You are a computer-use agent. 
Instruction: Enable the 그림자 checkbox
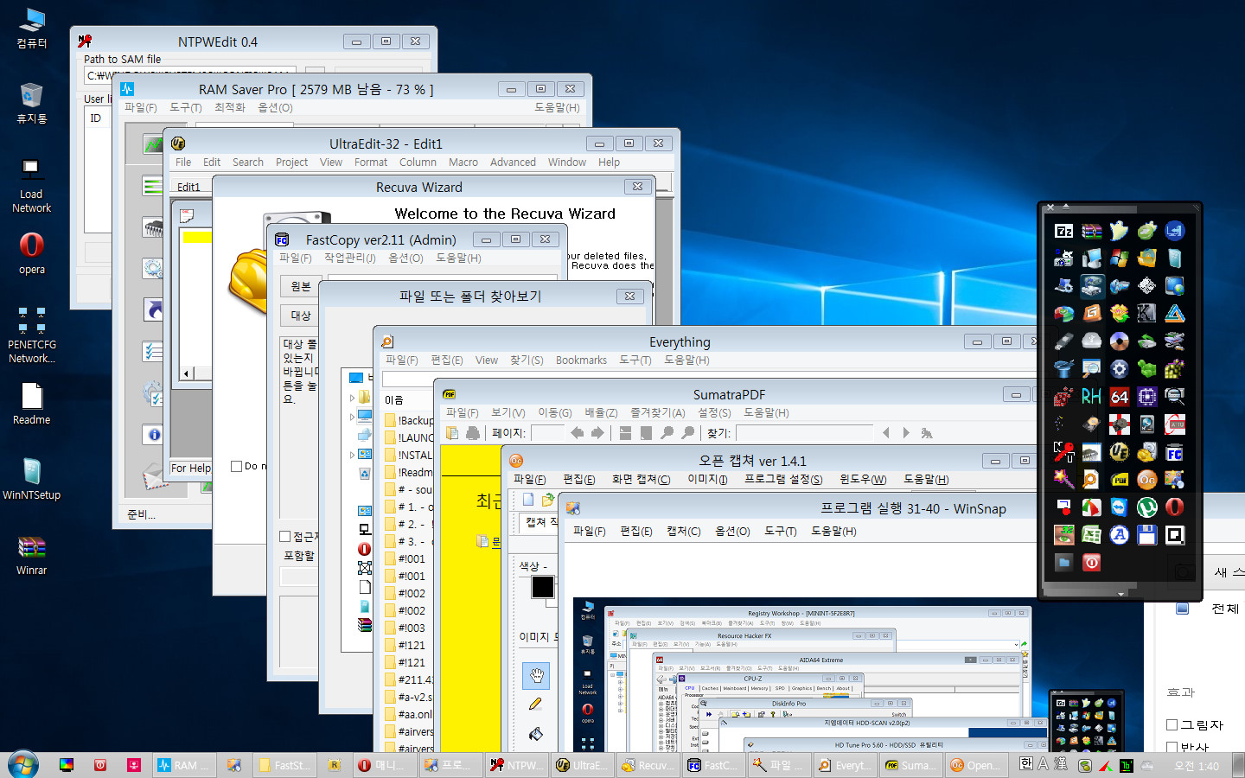point(1172,724)
